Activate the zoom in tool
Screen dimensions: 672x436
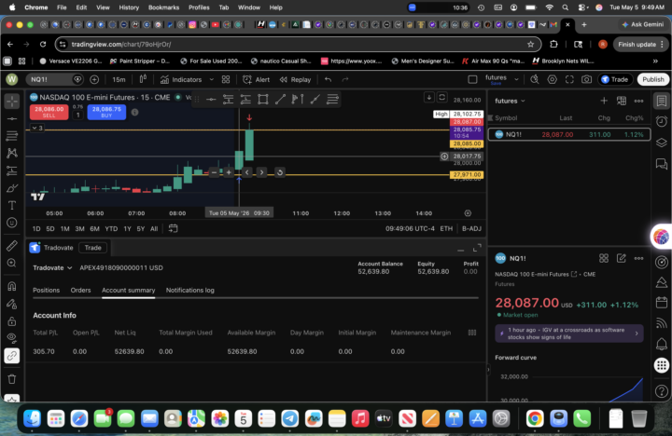click(x=12, y=263)
